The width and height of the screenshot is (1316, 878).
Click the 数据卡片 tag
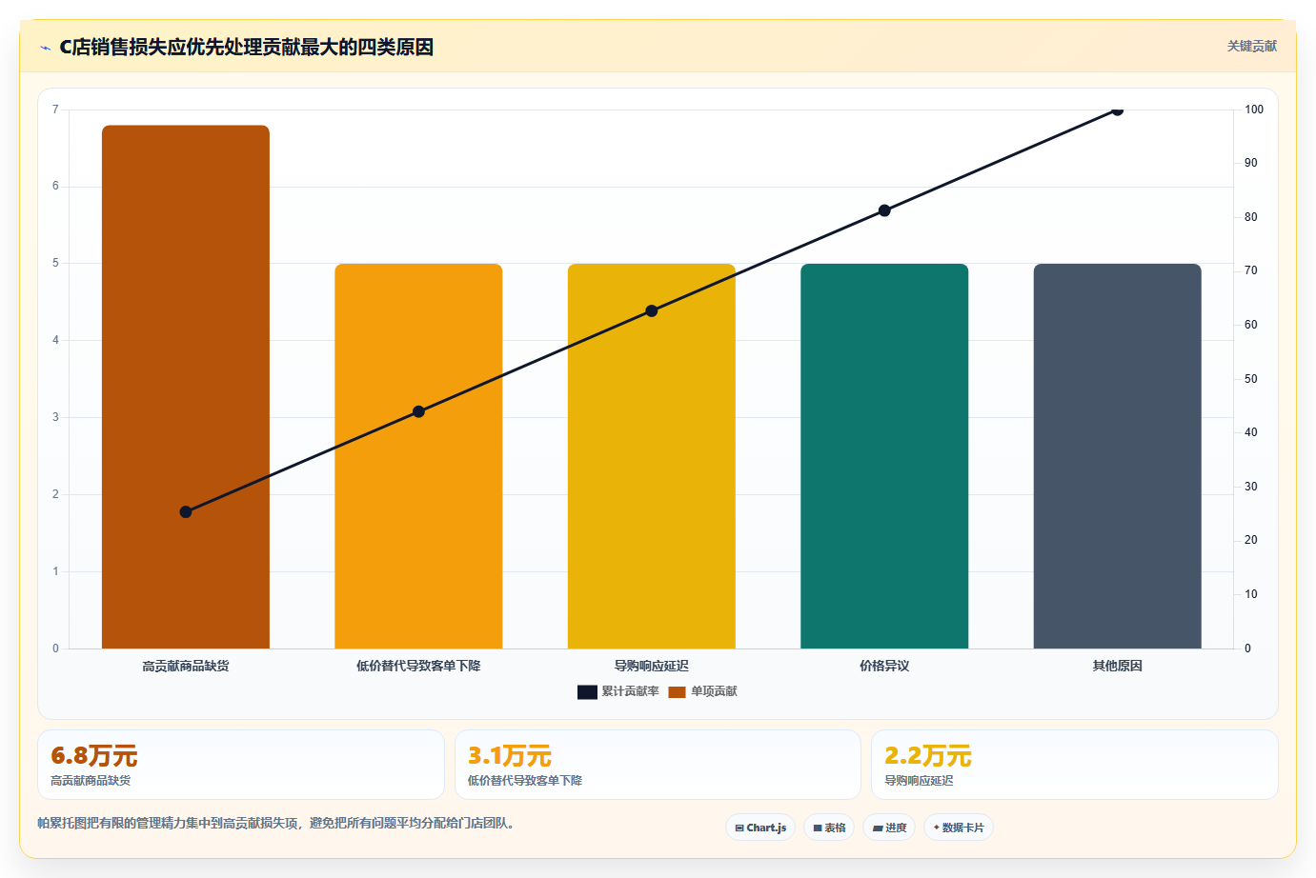pyautogui.click(x=959, y=828)
